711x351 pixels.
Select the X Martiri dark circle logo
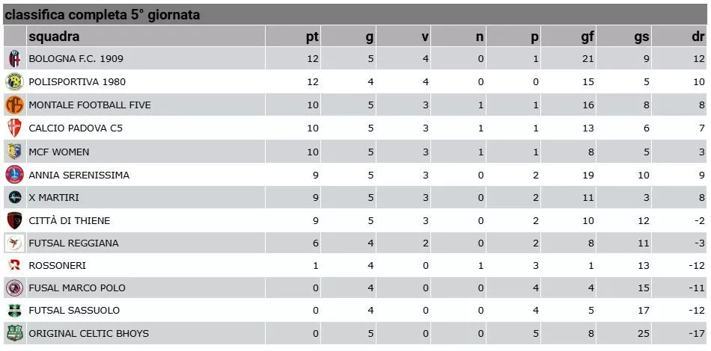(x=14, y=197)
